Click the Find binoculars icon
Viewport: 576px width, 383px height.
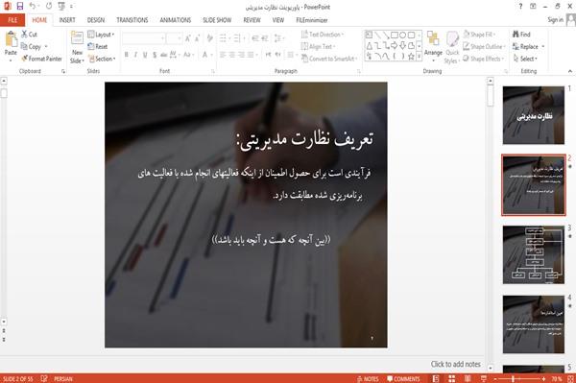pyautogui.click(x=516, y=35)
